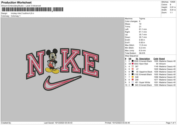Click black swatch in stop row 1
Viewport: 177px width, 125px height.
coord(133,61)
